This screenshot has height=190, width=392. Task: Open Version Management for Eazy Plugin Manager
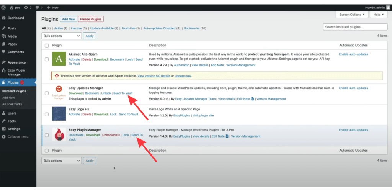pos(246,136)
